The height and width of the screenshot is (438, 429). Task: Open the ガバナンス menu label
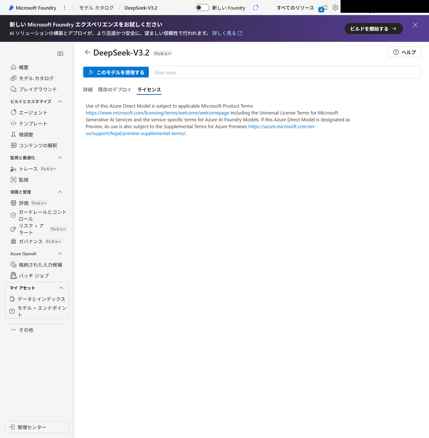(31, 242)
